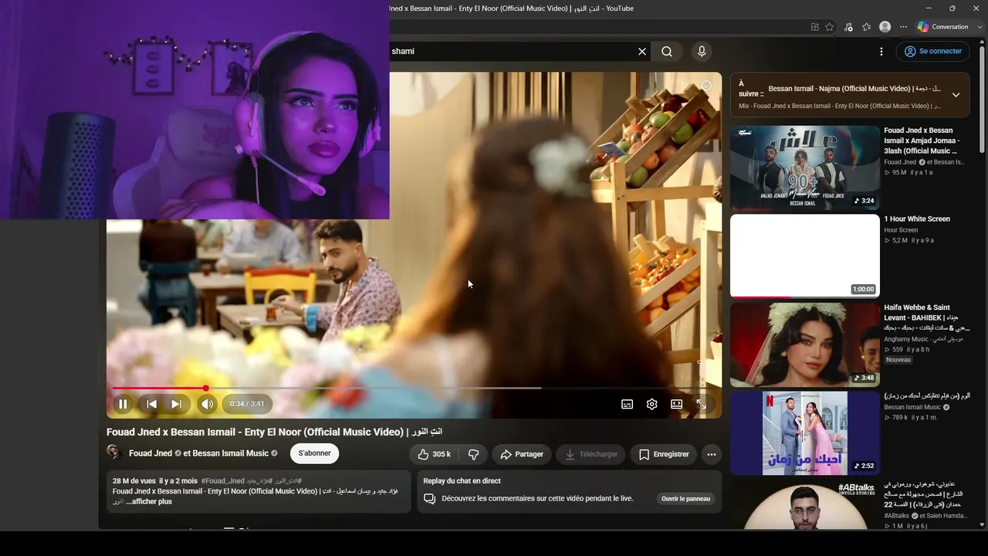Image resolution: width=988 pixels, height=556 pixels.
Task: Enter fullscreen video mode
Action: click(x=702, y=404)
